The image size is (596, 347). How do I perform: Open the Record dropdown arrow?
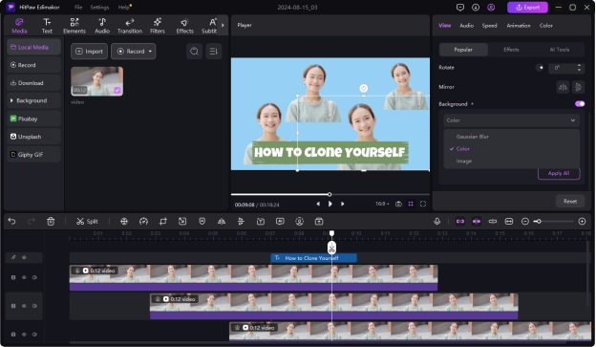pos(150,51)
